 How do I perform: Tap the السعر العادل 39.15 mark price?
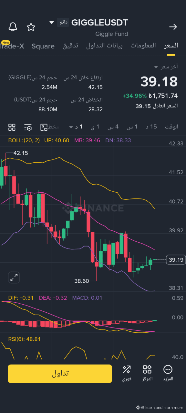click(x=157, y=106)
